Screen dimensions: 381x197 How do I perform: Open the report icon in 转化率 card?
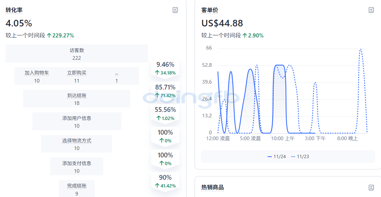pyautogui.click(x=175, y=10)
